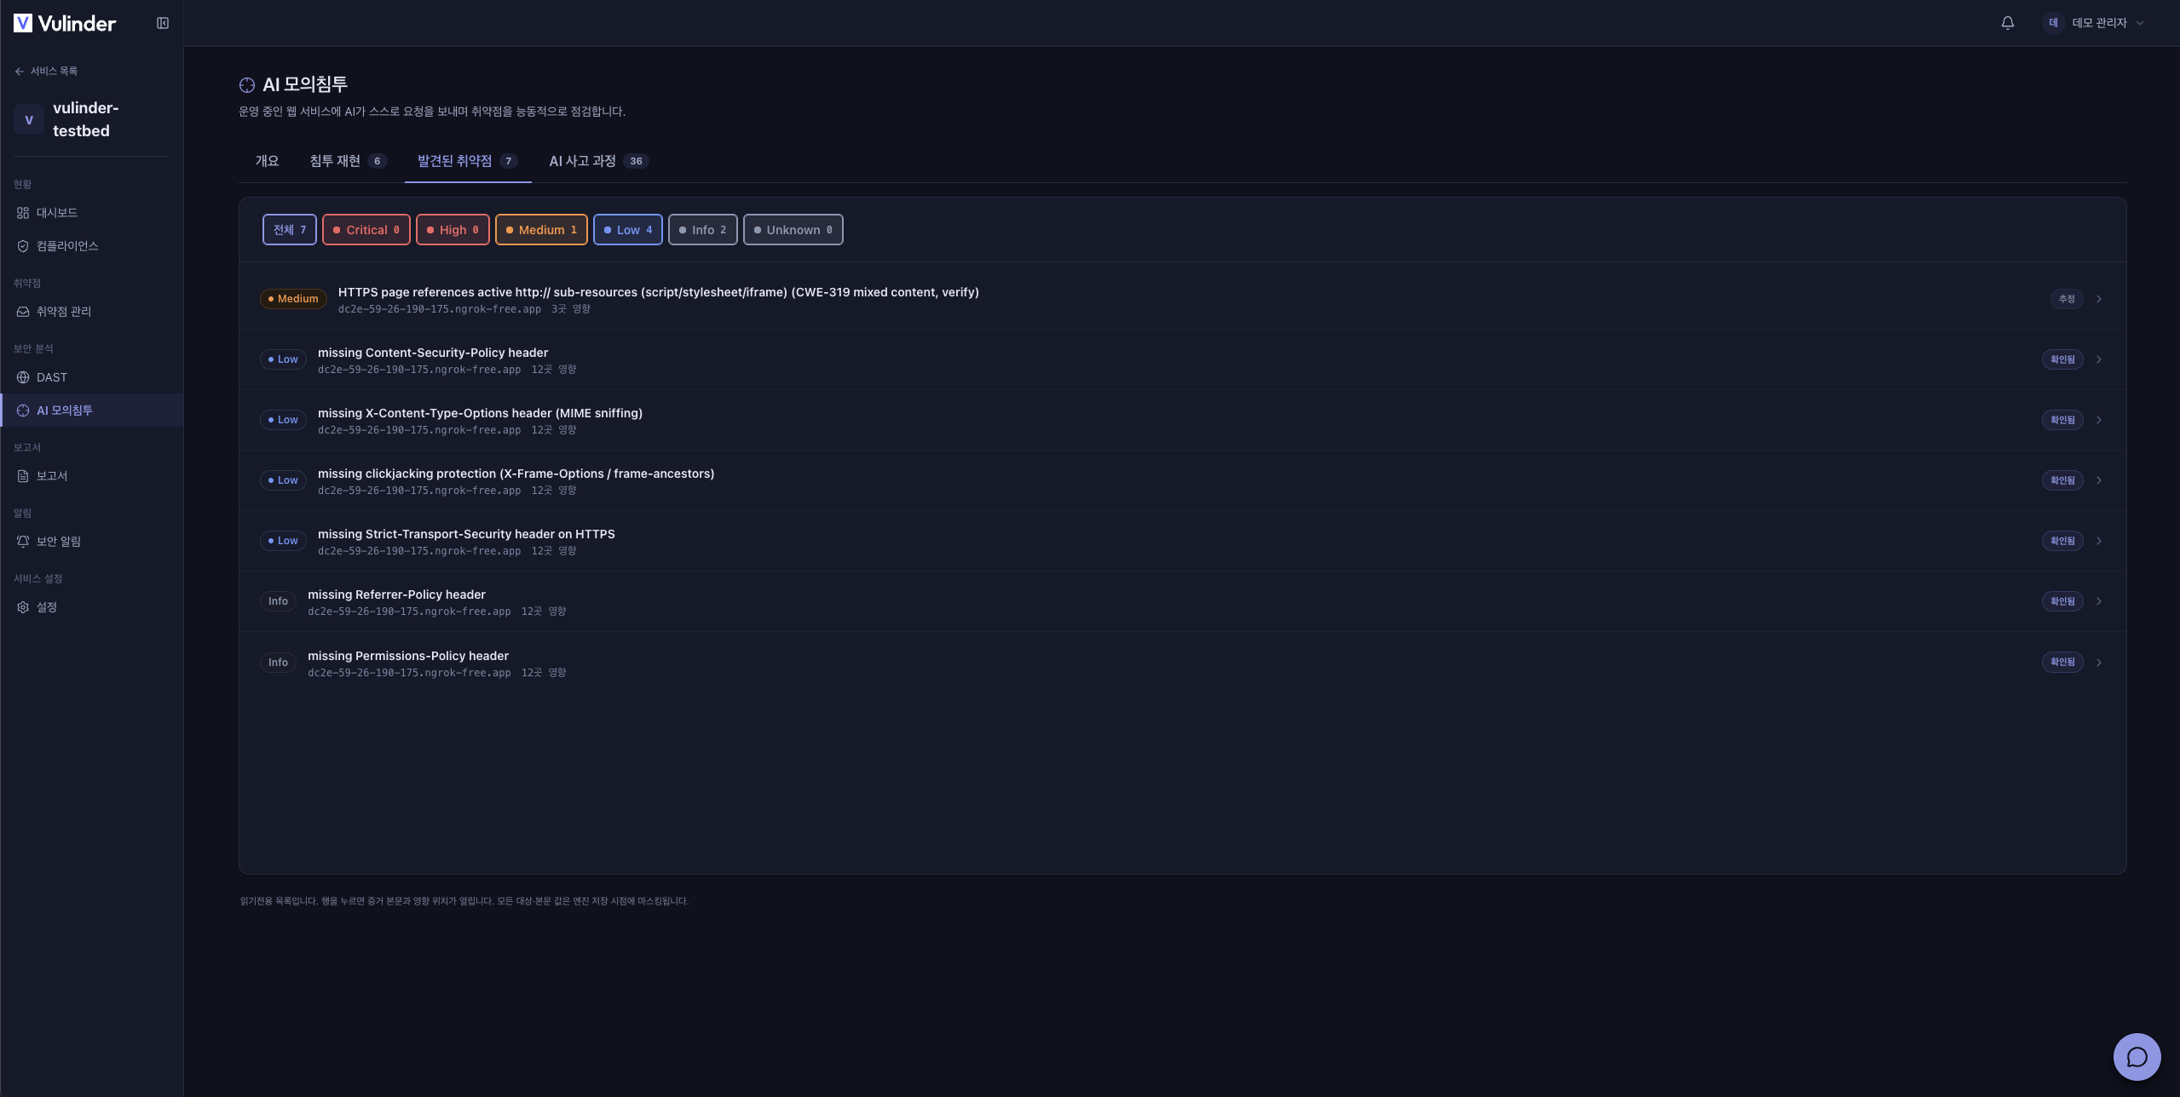
Task: Open the missing Permissions-Policy header finding
Action: pyautogui.click(x=1182, y=663)
